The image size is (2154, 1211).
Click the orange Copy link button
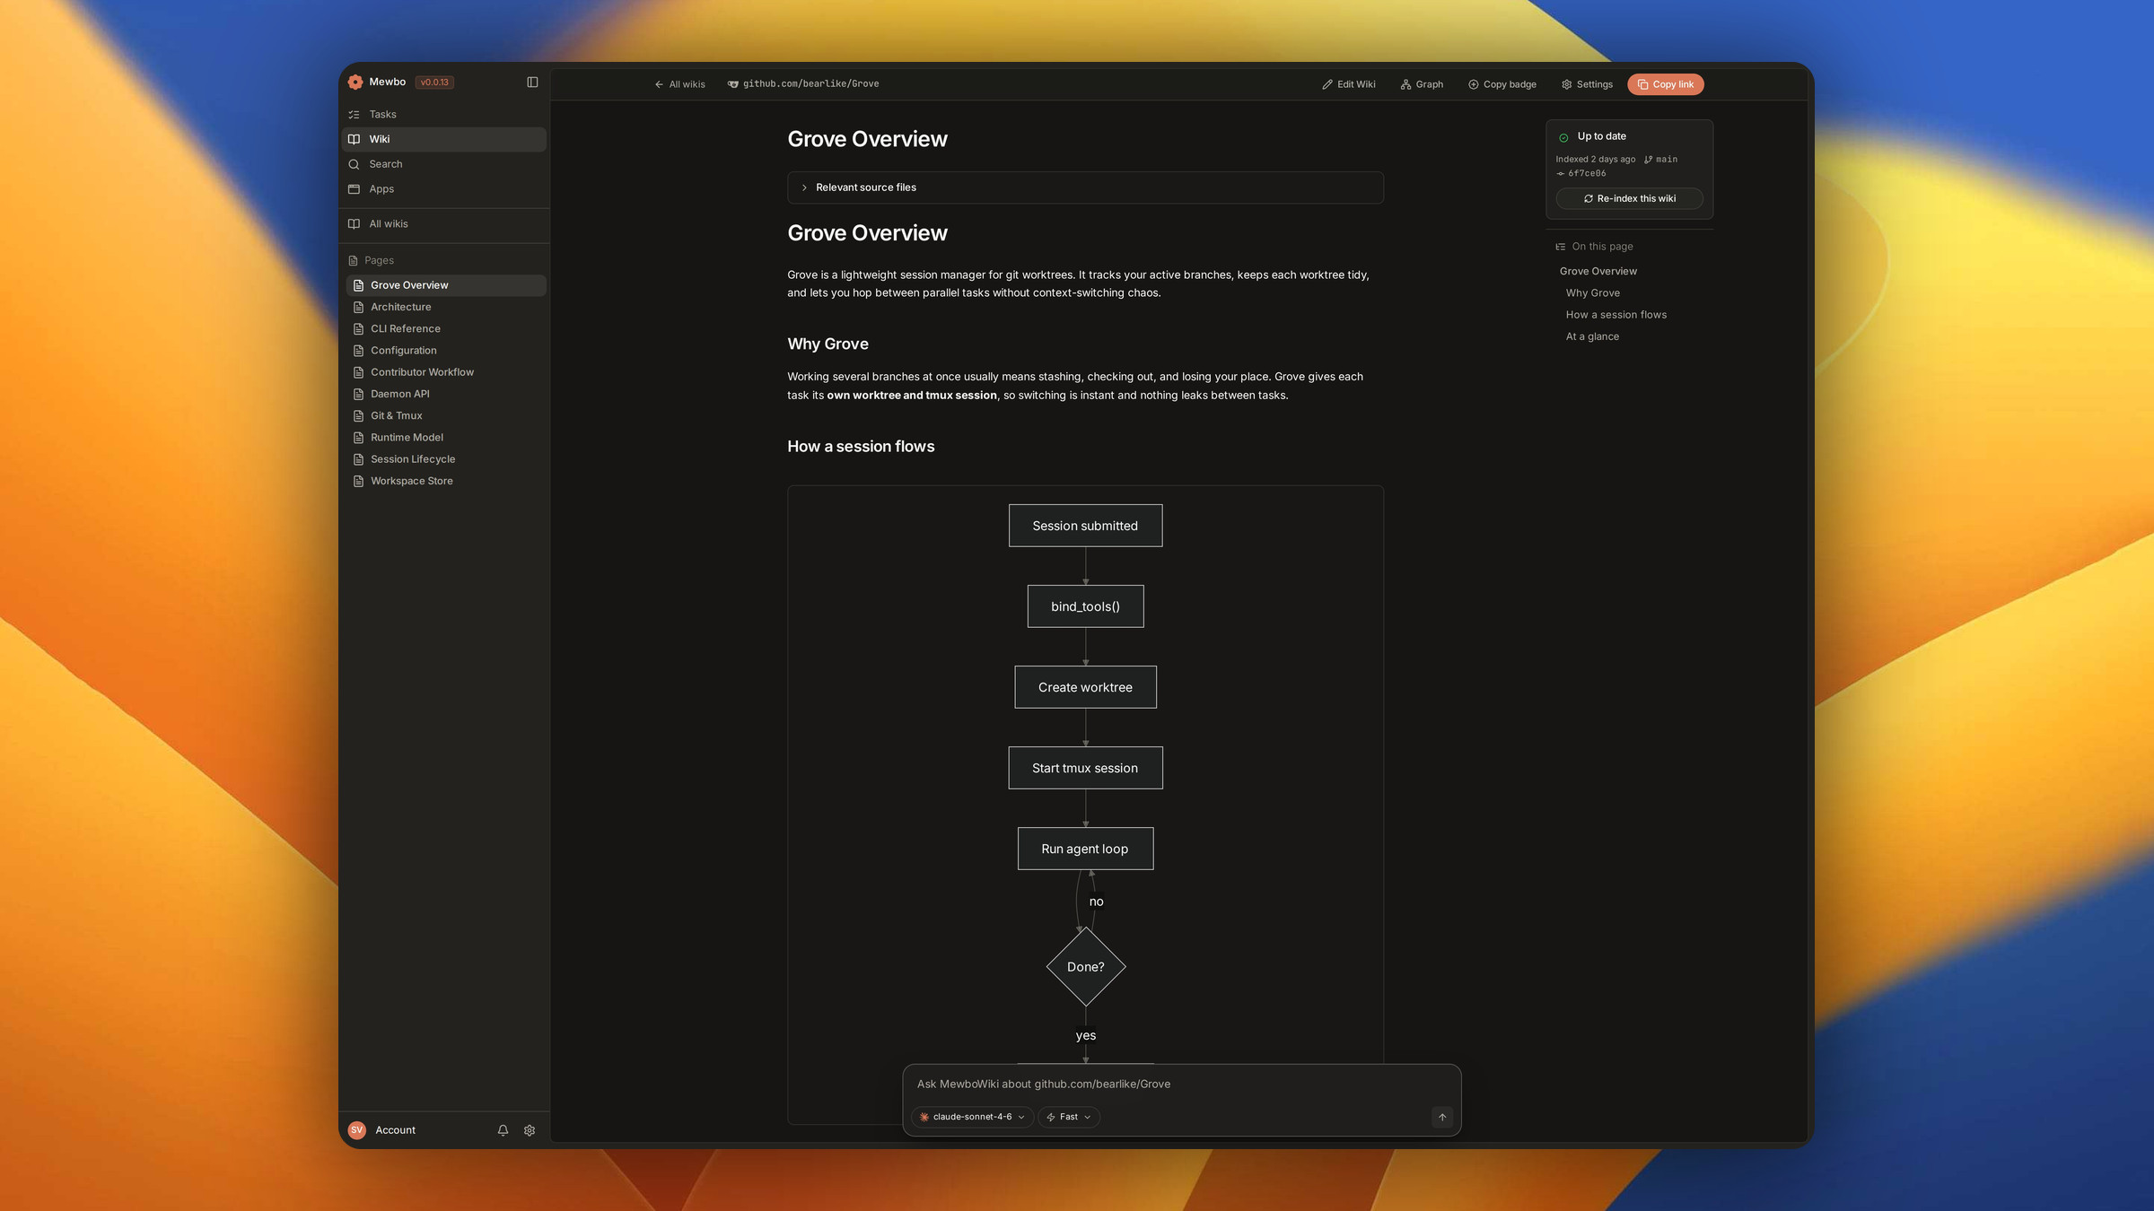coord(1666,84)
